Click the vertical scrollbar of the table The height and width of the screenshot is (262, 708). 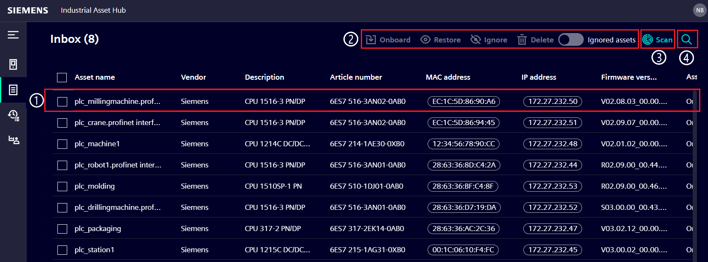(x=696, y=170)
